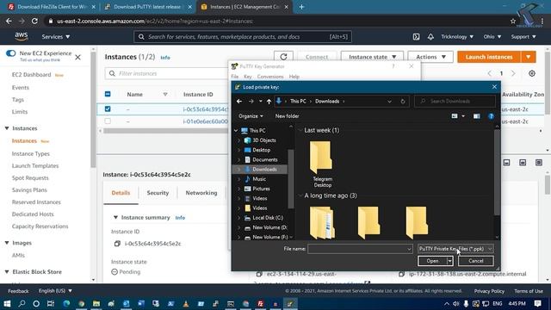
Task: Expand the Desktop tree node
Action: [x=239, y=150]
